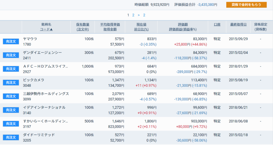The image size is (273, 145).
Task: Go to page 2 of holdings
Action: coord(133,15)
